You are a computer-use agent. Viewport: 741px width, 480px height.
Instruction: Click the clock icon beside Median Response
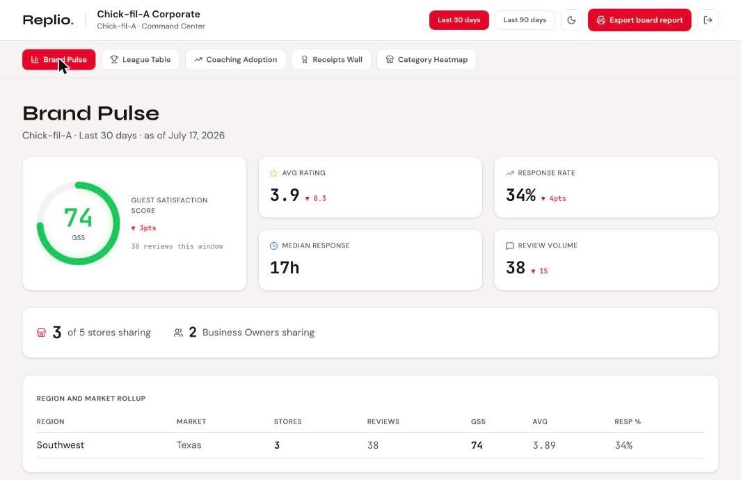tap(273, 246)
